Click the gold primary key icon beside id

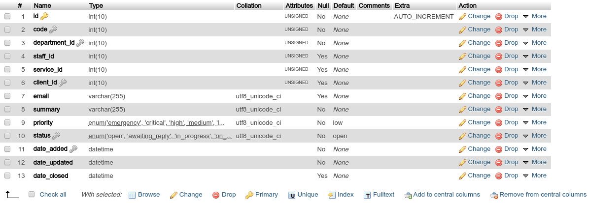point(44,16)
